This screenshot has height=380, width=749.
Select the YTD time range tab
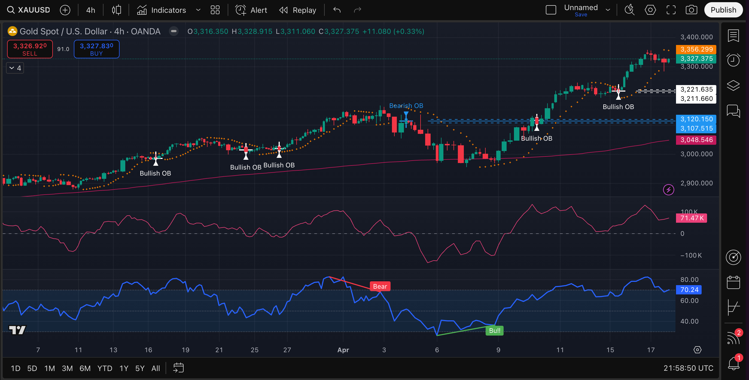pos(105,368)
